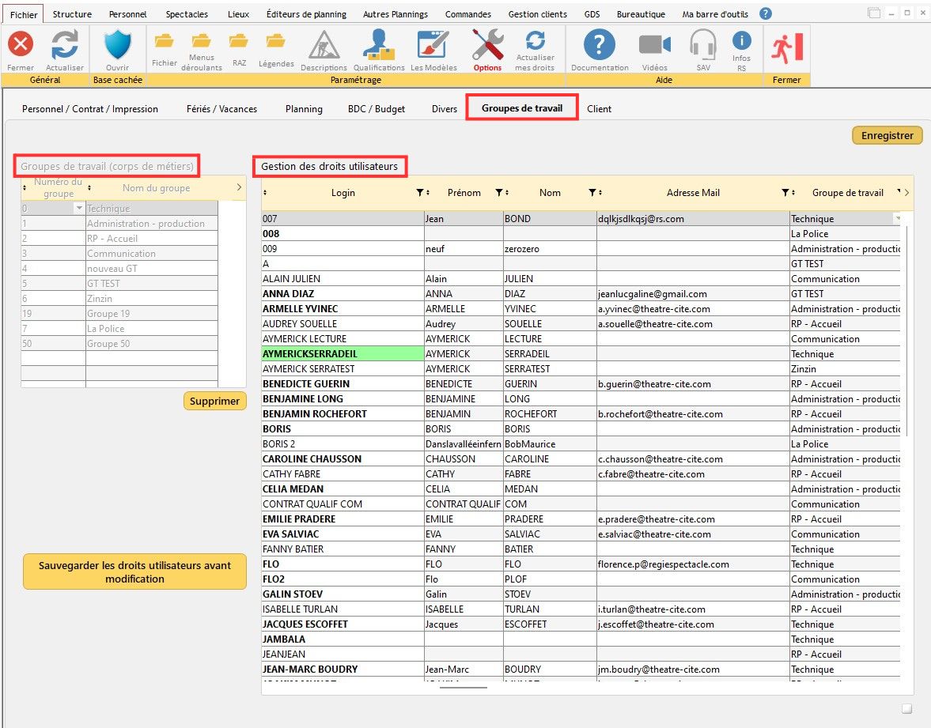The image size is (931, 728).
Task: Tick the small checkbox at bottom right
Action: click(907, 708)
